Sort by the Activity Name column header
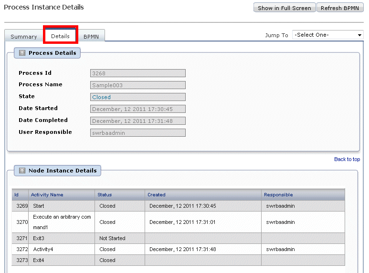The image size is (369, 273). click(47, 195)
